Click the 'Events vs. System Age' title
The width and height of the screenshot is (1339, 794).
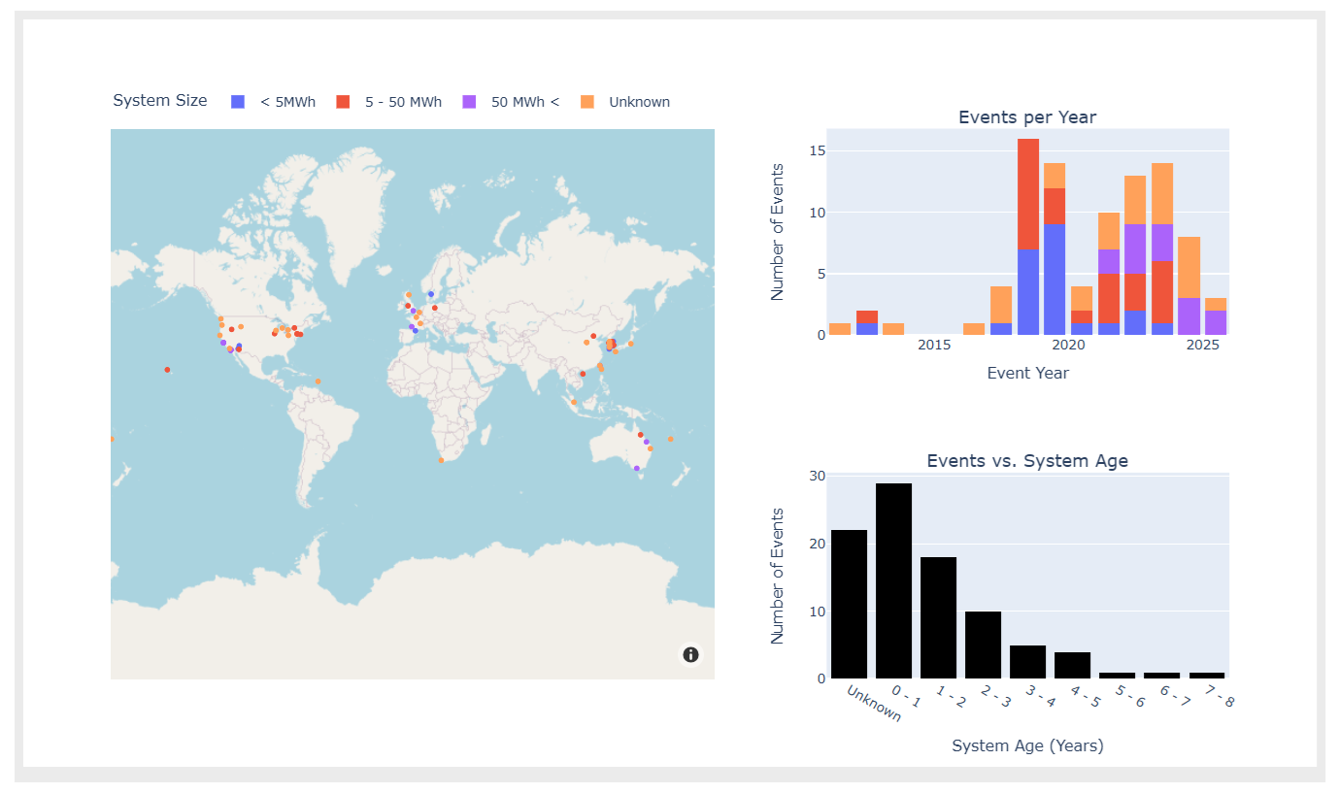point(1026,461)
